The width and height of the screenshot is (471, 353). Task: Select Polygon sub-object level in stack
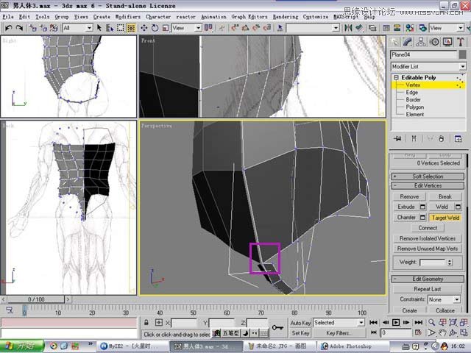pyautogui.click(x=415, y=107)
